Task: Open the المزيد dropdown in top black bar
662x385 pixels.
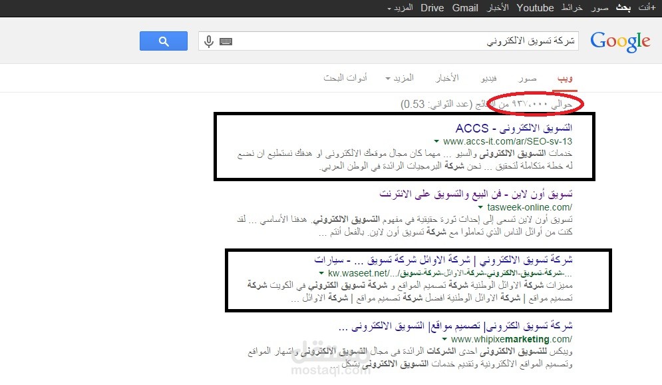Action: coord(400,8)
